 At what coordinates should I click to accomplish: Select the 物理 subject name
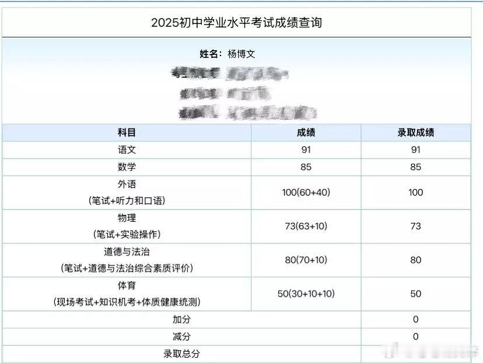127,218
